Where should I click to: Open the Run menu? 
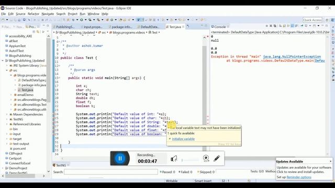pyautogui.click(x=83, y=14)
